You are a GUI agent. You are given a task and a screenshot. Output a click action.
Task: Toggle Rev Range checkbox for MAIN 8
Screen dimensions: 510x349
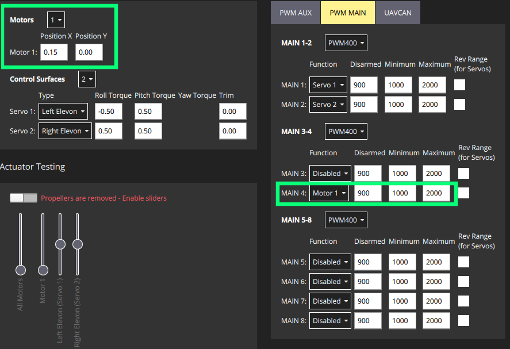(x=463, y=320)
